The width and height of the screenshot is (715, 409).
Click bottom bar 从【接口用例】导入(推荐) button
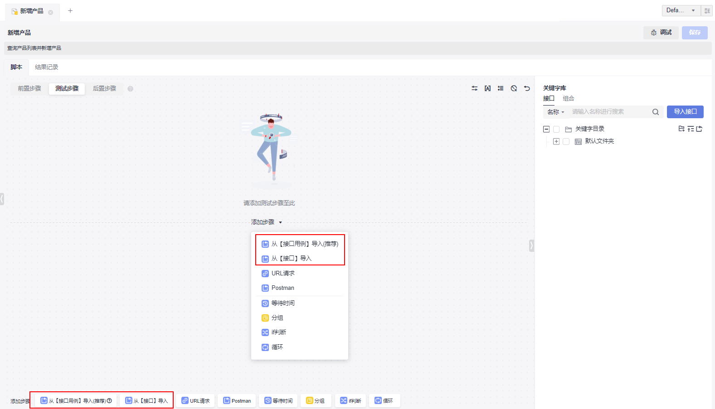[x=76, y=401]
